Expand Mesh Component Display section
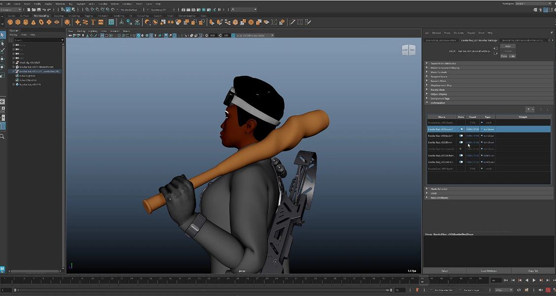This screenshot has width=556, height=296. tap(488, 67)
